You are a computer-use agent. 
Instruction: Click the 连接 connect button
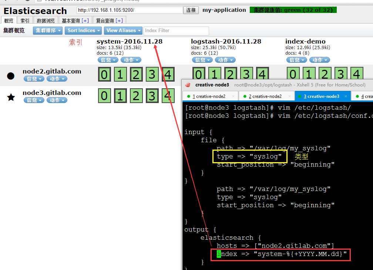[191, 10]
